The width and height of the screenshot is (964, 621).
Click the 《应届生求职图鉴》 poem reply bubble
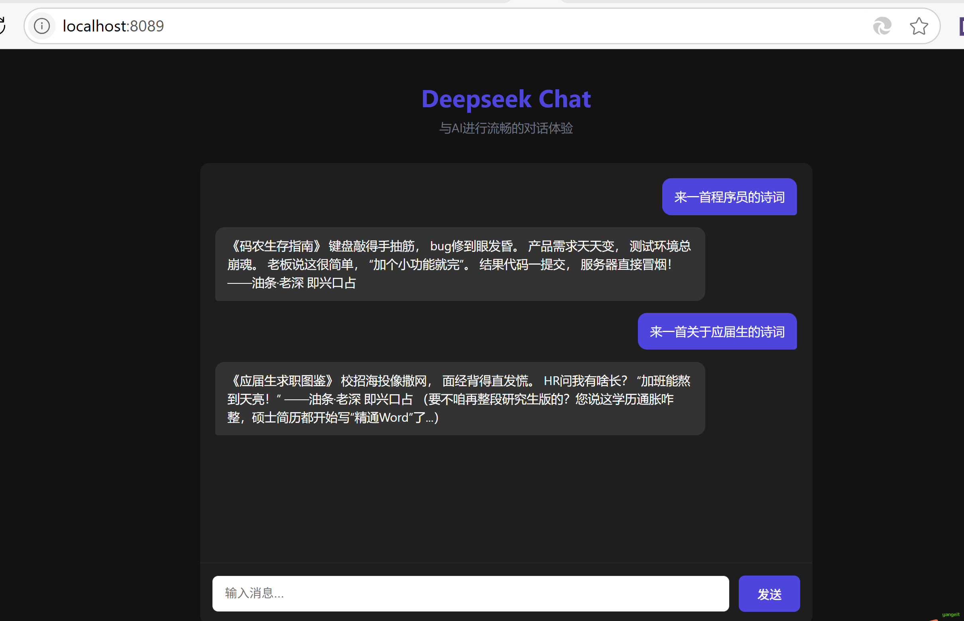pos(460,399)
